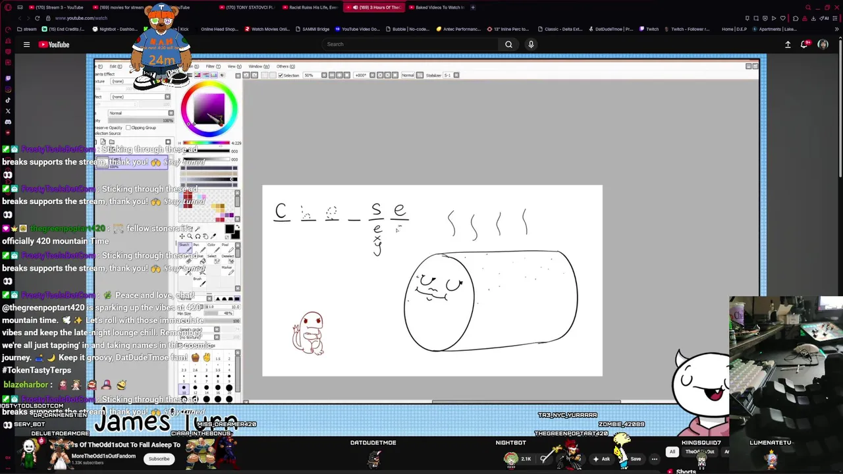Select the All filter chip
843x474 pixels.
pyautogui.click(x=672, y=452)
